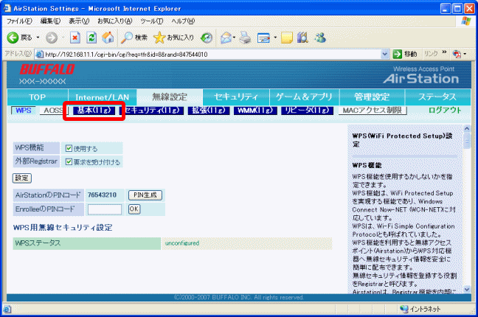This screenshot has width=478, height=317.
Task: Switch to the セキュリティ main tab
Action: (235, 97)
